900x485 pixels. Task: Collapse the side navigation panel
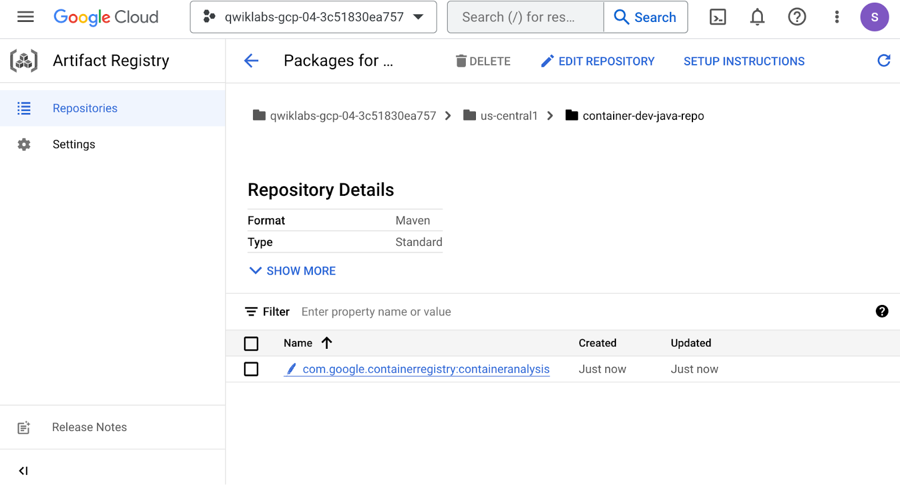coord(23,470)
